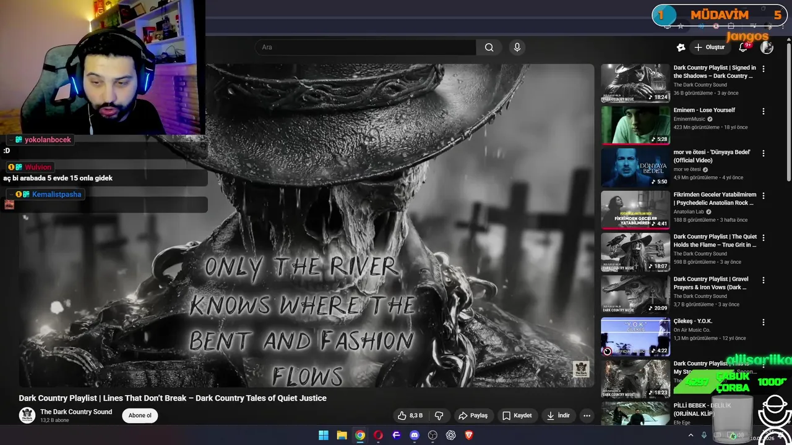Viewport: 792px width, 445px height.
Task: Click chat username 'yokolanbocek'
Action: tap(48, 140)
